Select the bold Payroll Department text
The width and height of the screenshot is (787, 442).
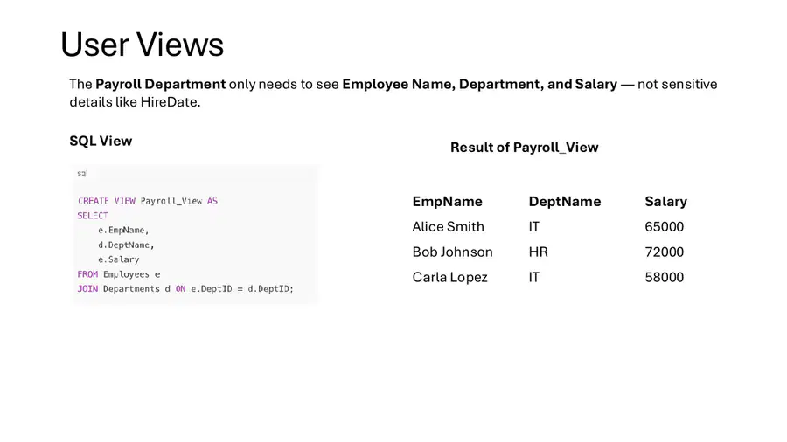[161, 84]
